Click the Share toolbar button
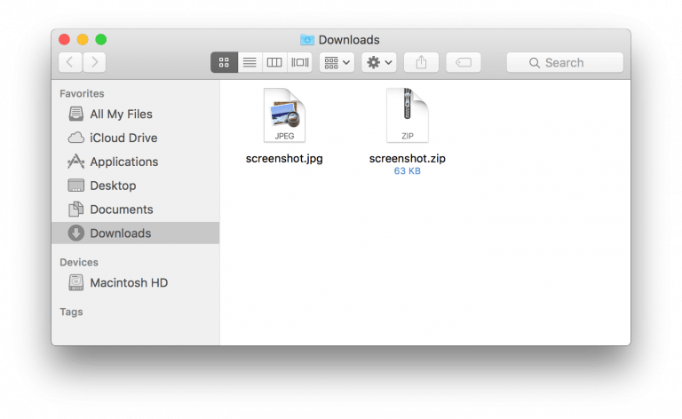Viewport: 682px width, 419px height. 421,63
